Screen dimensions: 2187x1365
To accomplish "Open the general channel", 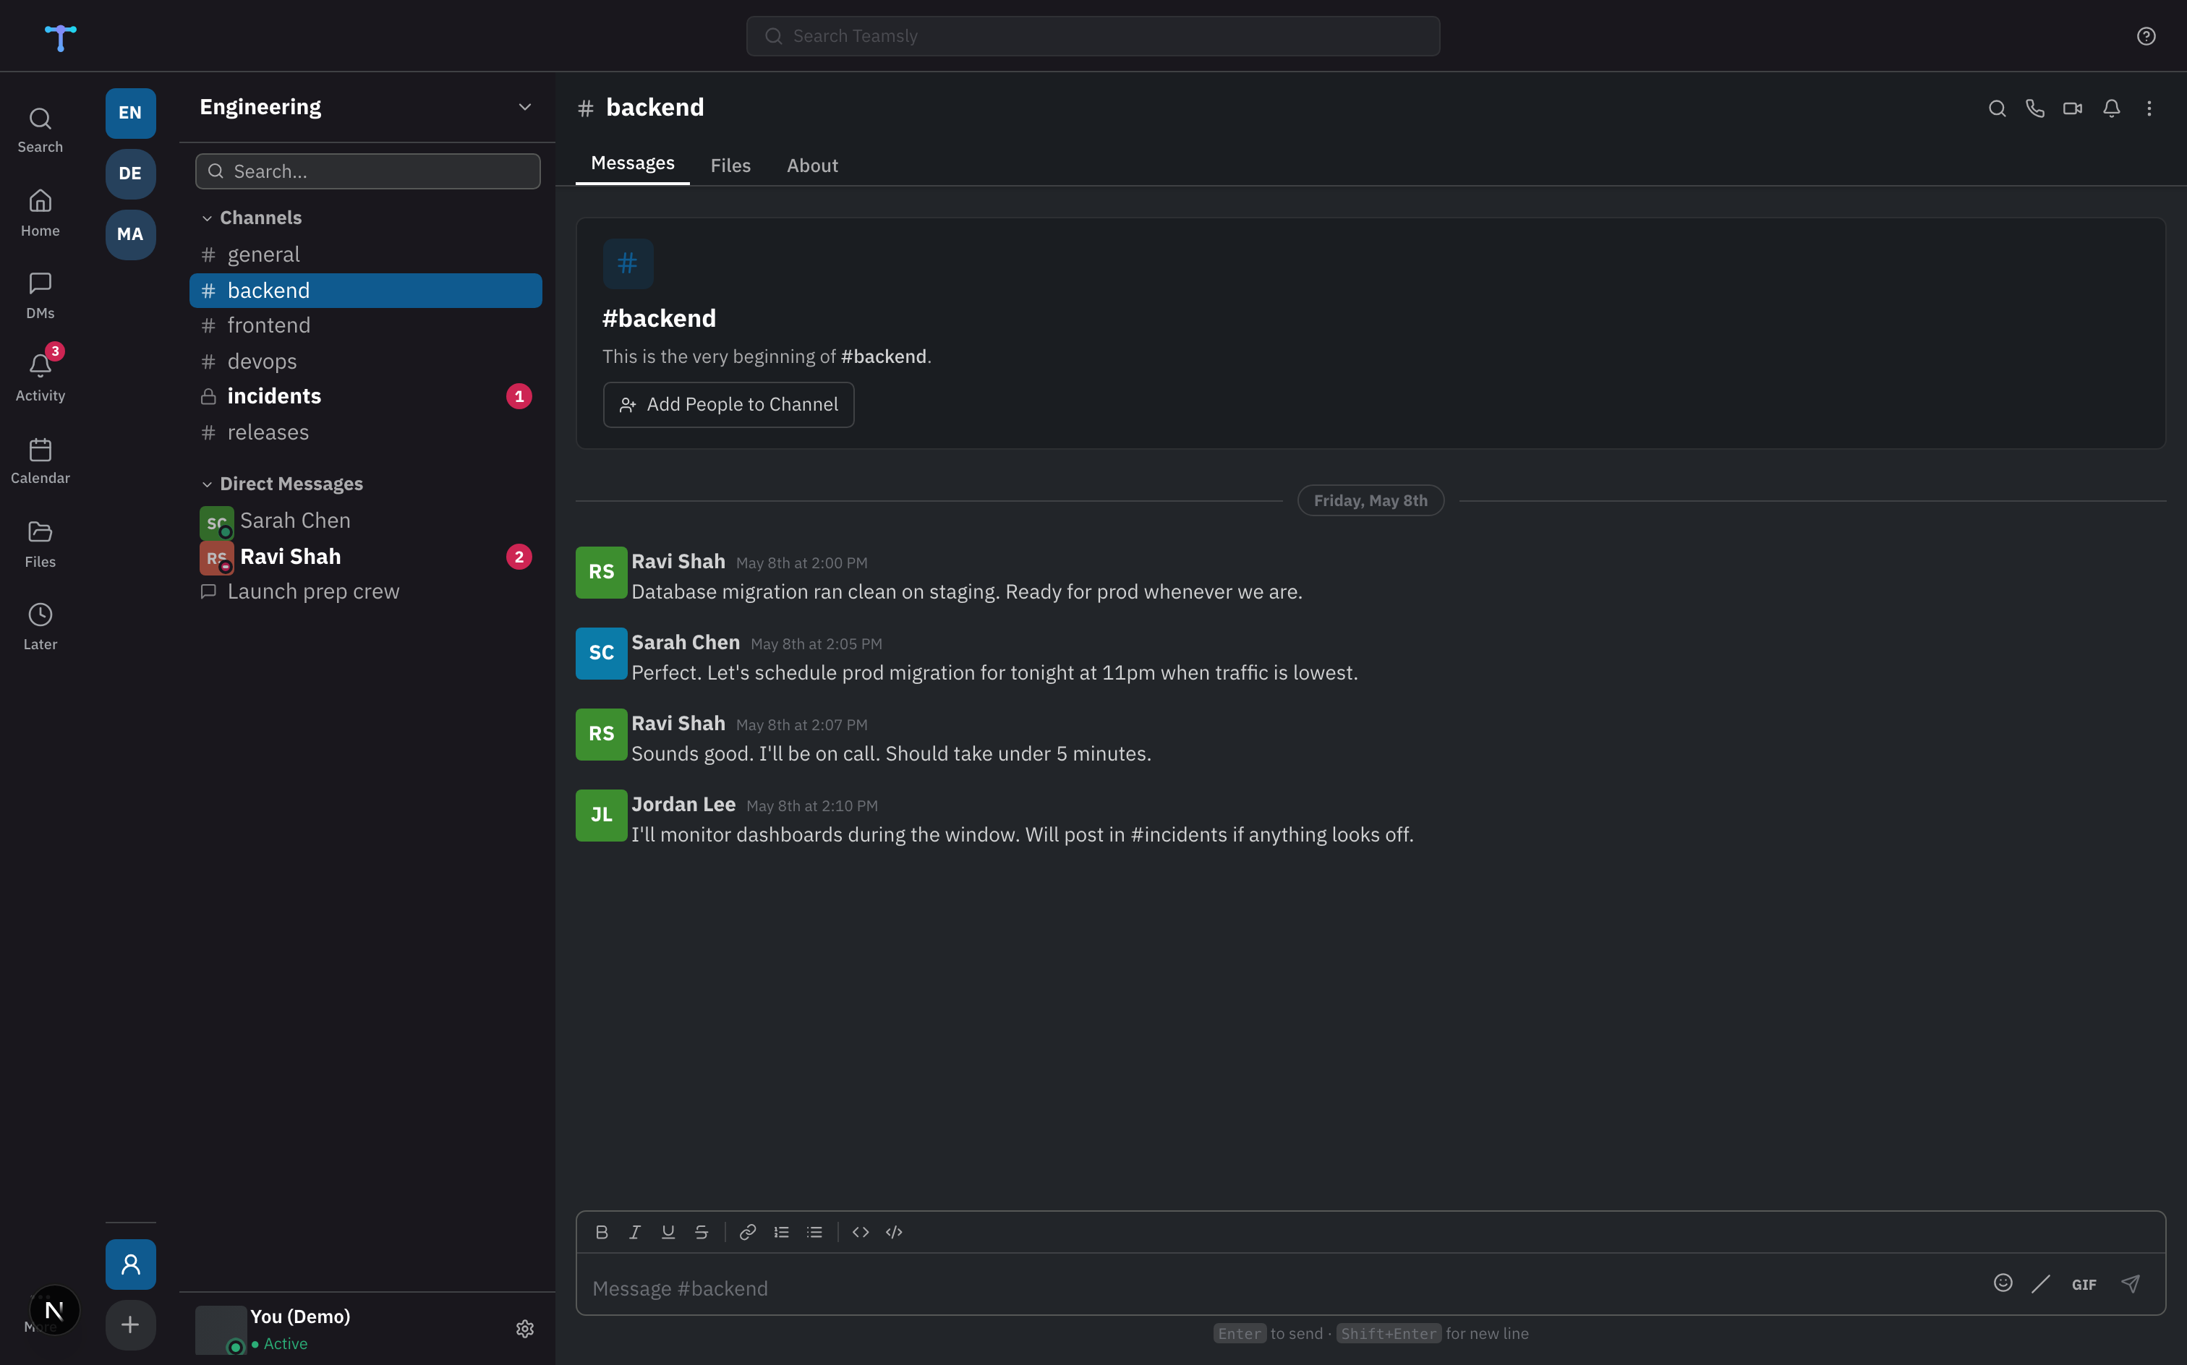I will tap(364, 254).
